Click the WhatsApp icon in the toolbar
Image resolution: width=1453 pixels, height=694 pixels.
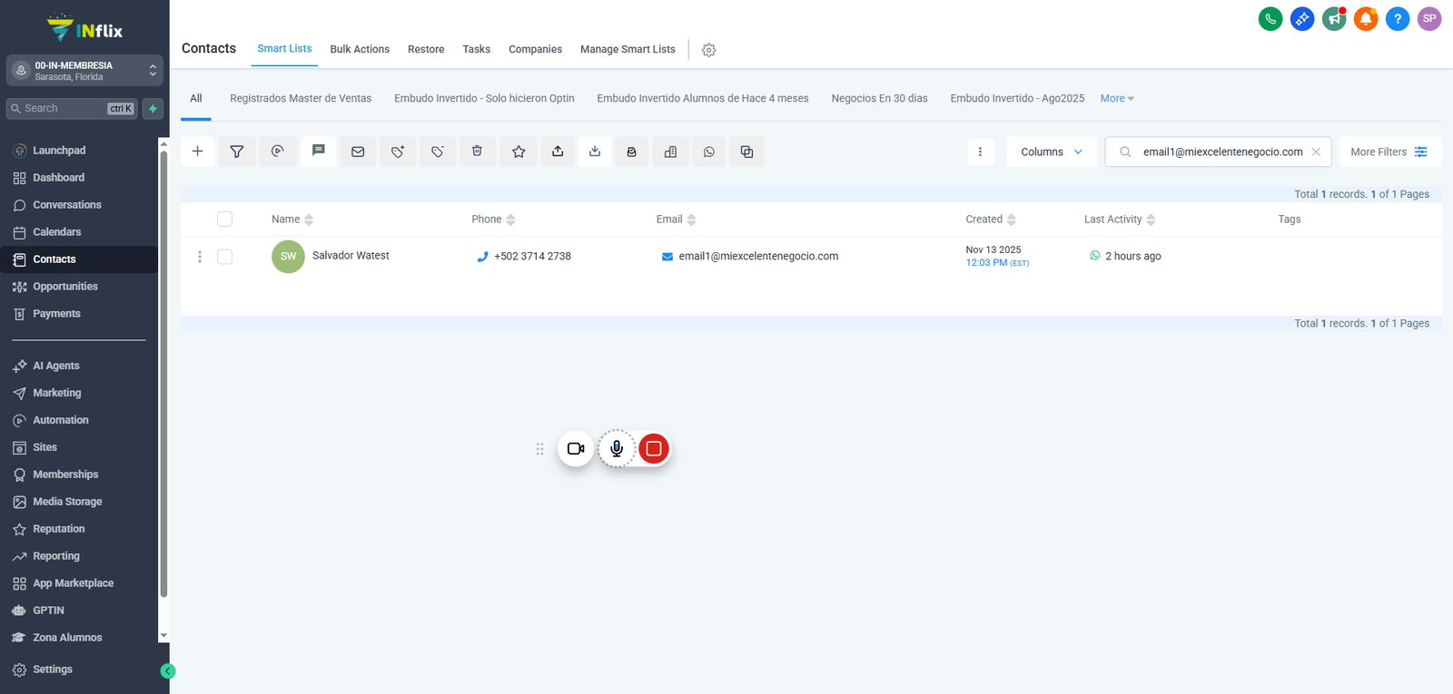coord(709,152)
